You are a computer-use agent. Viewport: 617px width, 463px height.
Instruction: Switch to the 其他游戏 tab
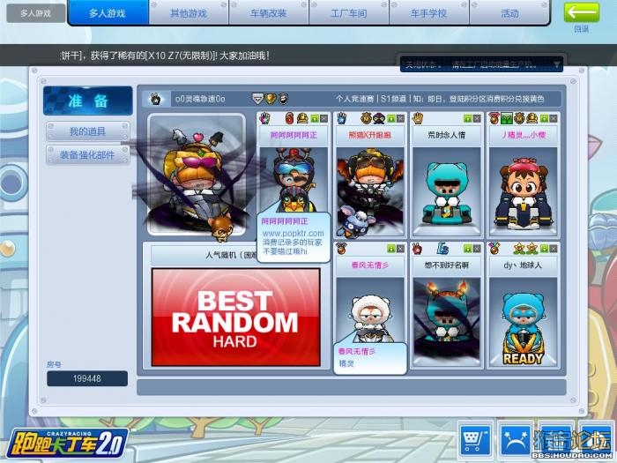pyautogui.click(x=189, y=13)
